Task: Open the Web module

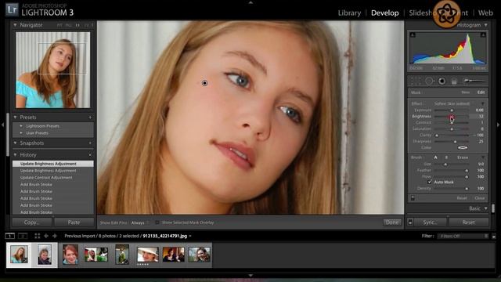Action: pyautogui.click(x=485, y=13)
